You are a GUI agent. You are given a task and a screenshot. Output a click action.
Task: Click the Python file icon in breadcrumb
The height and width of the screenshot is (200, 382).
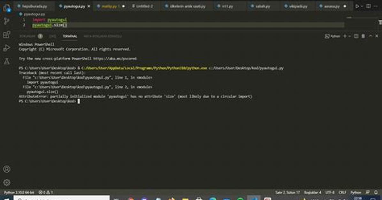pyautogui.click(x=21, y=14)
